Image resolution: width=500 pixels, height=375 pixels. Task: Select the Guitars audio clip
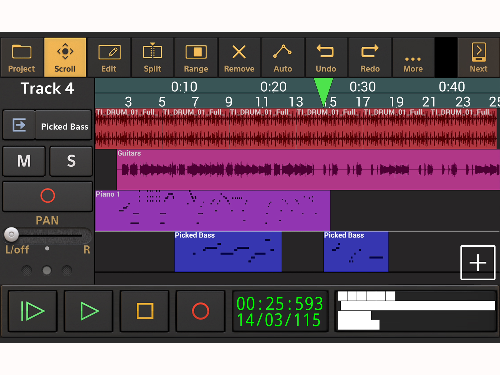click(308, 170)
